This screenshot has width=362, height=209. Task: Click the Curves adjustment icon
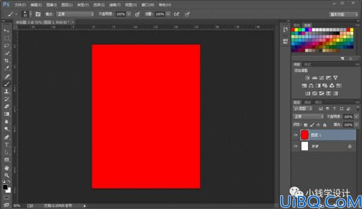point(321,78)
